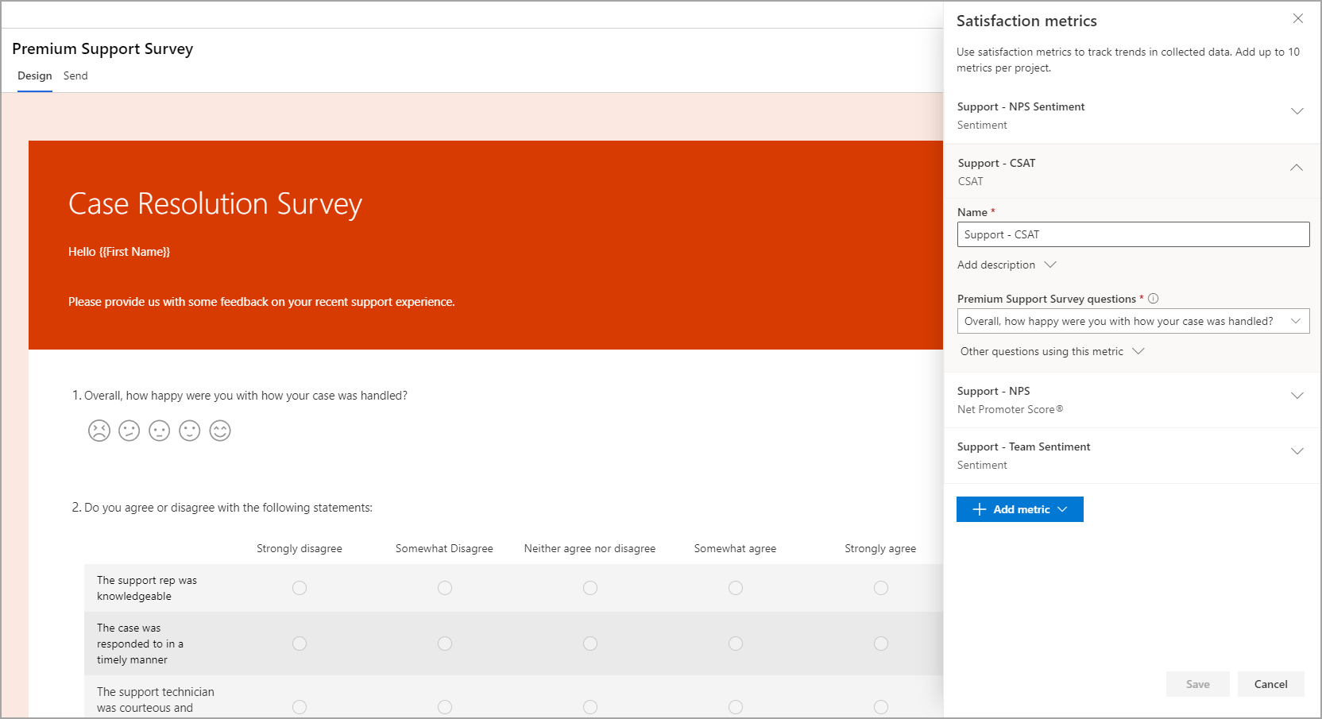This screenshot has width=1322, height=719.
Task: Select Neither agree nor disagree for rep knowledgeable
Action: pos(590,588)
